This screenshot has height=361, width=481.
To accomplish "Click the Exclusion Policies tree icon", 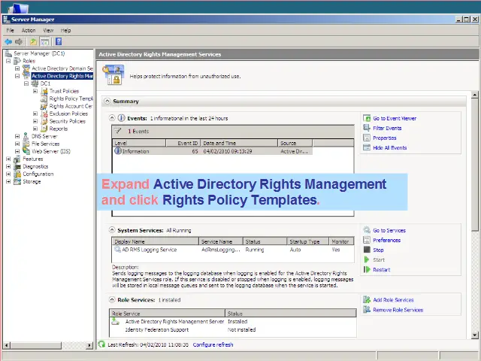I will (44, 114).
